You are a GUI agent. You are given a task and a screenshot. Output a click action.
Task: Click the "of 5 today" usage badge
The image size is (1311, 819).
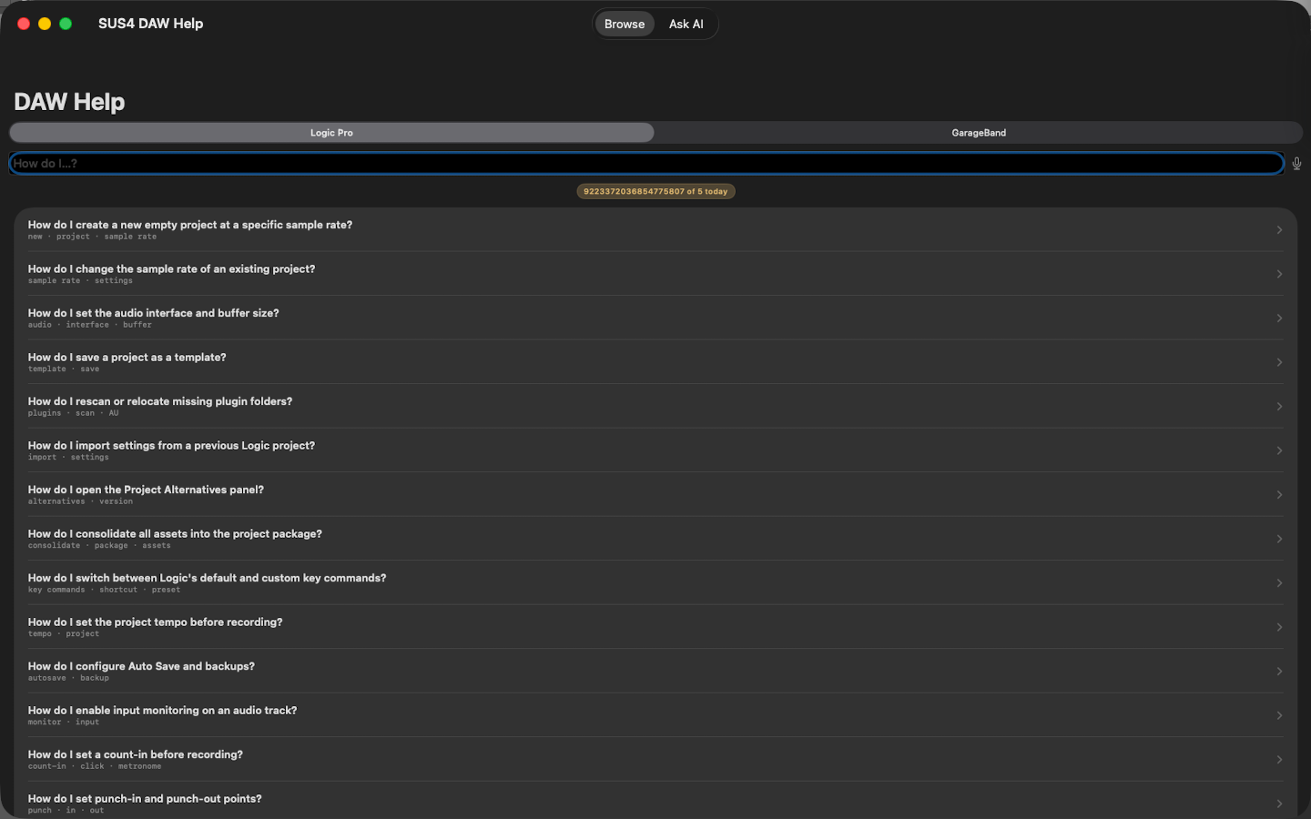tap(655, 191)
